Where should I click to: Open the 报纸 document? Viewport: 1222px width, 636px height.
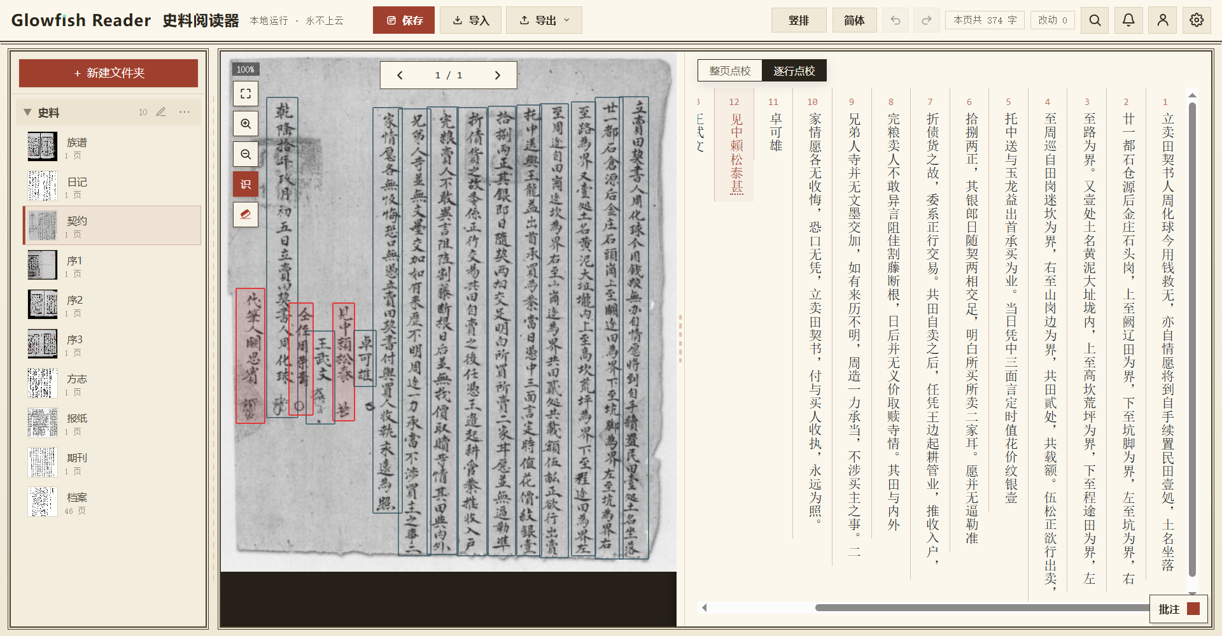point(112,423)
